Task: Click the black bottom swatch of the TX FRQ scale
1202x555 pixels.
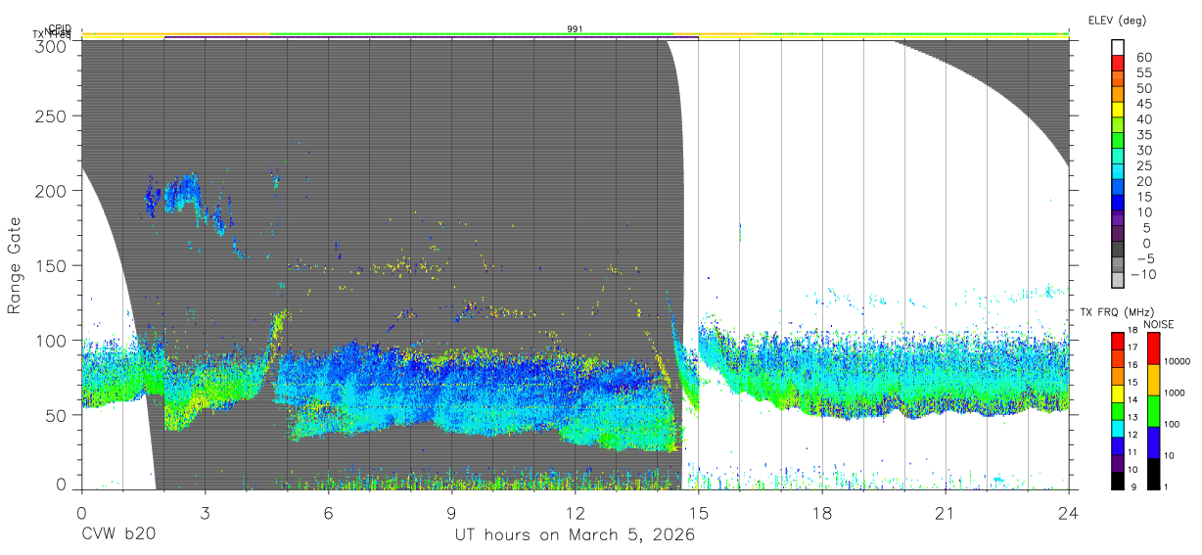Action: click(x=1118, y=480)
